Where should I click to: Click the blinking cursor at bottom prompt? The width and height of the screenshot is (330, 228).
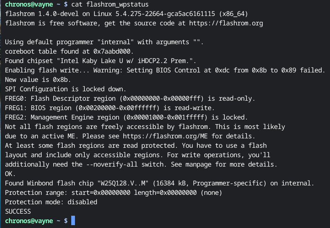73,221
